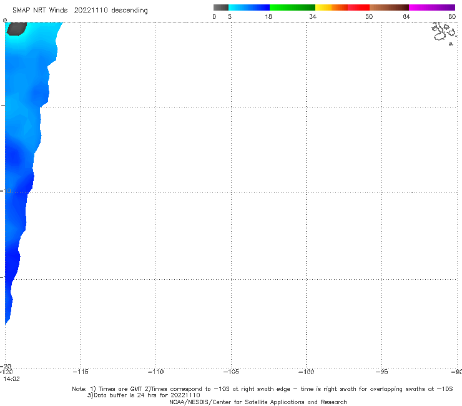Click the magenta-purple segment of the color bar
Image resolution: width=462 pixels, height=406 pixels.
click(x=432, y=7)
